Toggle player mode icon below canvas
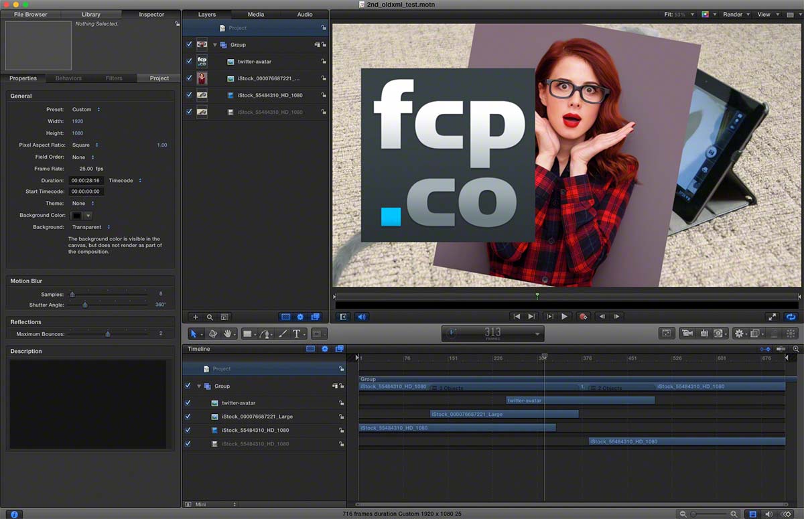 coord(343,317)
